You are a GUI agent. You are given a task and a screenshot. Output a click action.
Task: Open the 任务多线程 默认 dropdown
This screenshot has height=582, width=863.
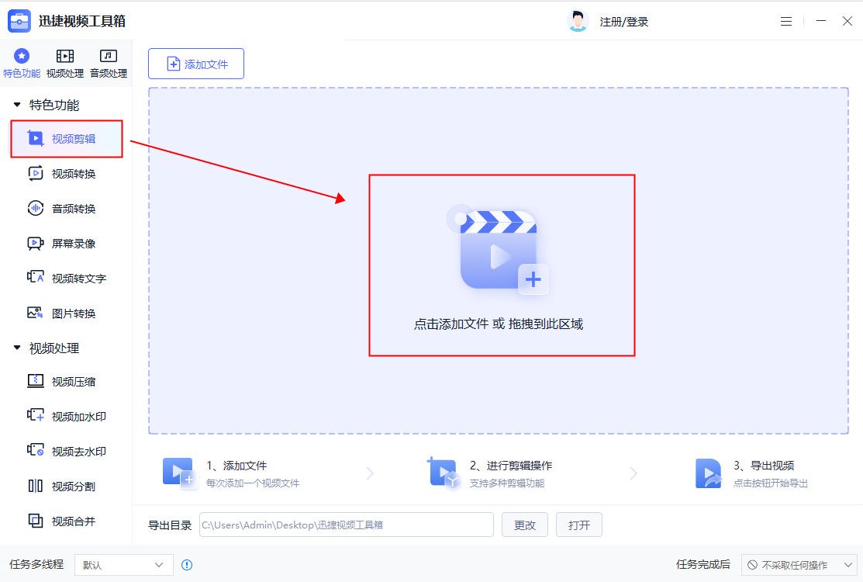[124, 564]
